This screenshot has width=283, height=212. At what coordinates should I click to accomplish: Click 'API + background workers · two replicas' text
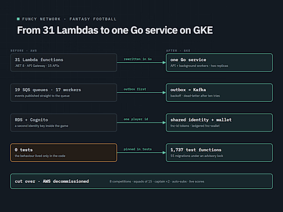point(199,66)
